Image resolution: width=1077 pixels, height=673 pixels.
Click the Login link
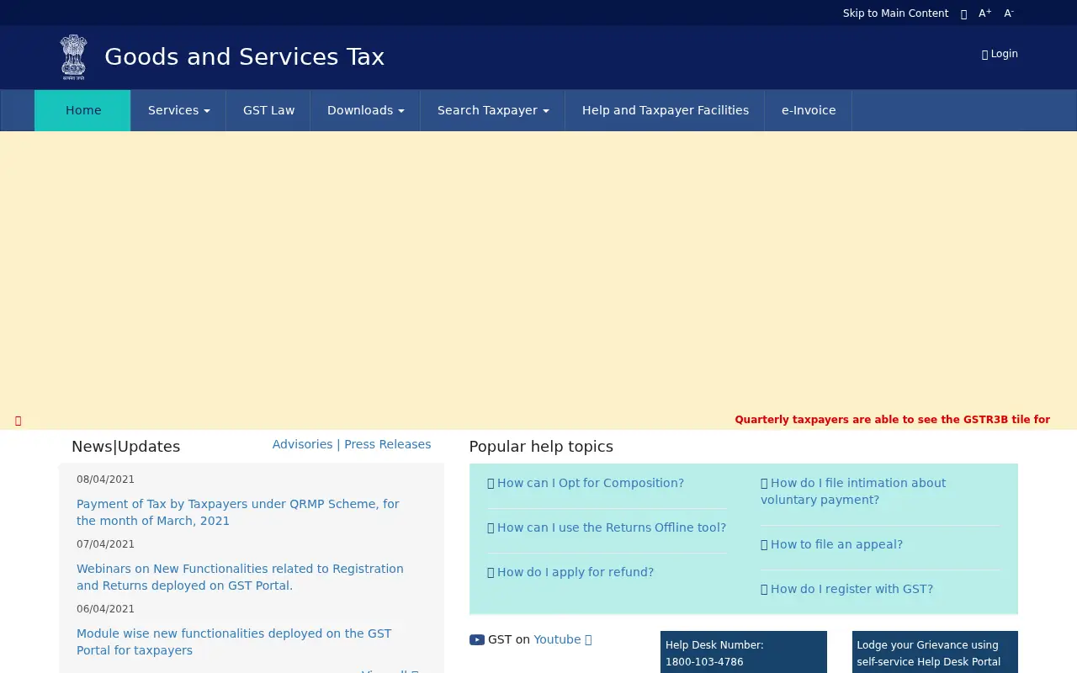click(1000, 54)
